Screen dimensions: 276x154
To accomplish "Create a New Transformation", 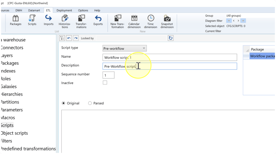I will (x=117, y=22).
